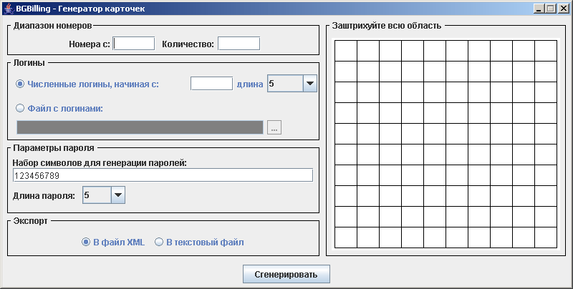This screenshot has width=573, height=289.
Task: Click the bottom-left cell of the grid
Action: click(346, 237)
